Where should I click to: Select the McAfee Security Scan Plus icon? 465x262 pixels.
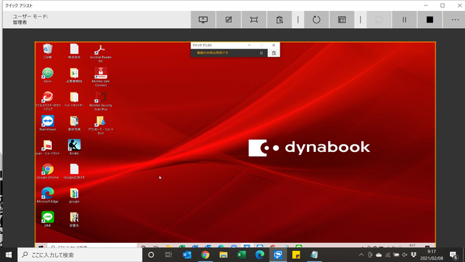pos(101,101)
